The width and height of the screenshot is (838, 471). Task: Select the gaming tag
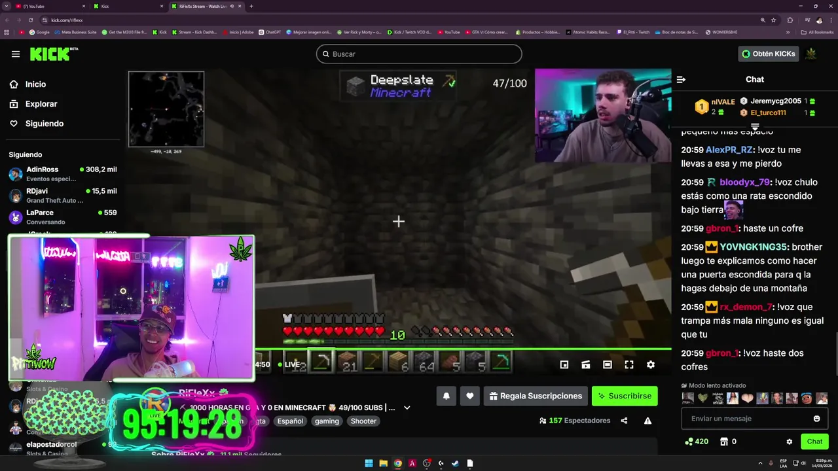coord(327,421)
